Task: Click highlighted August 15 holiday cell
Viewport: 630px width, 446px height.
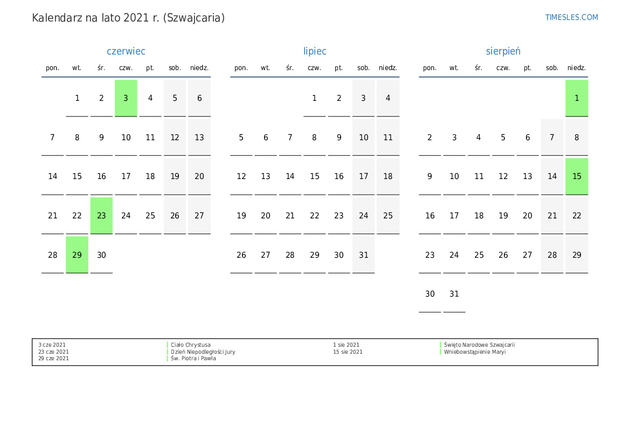Action: 577,176
